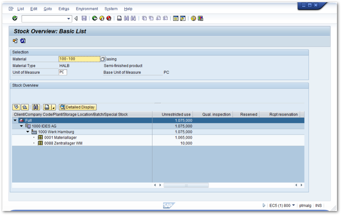Click the red Cancel icon

(x=109, y=18)
